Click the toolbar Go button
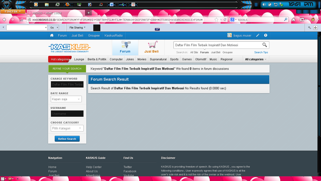321x181 pixels. (52, 28)
